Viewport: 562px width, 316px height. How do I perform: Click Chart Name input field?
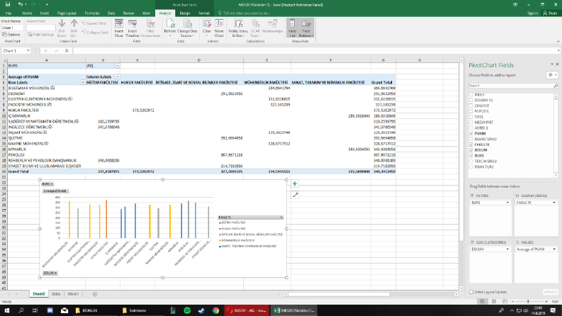12,28
